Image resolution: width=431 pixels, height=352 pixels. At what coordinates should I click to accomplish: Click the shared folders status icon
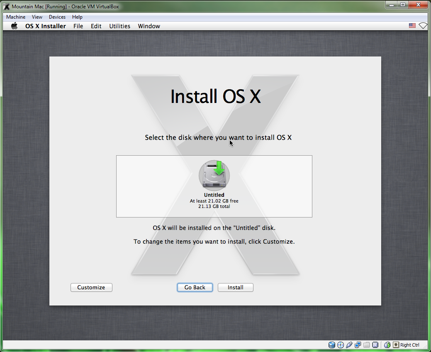click(x=366, y=345)
